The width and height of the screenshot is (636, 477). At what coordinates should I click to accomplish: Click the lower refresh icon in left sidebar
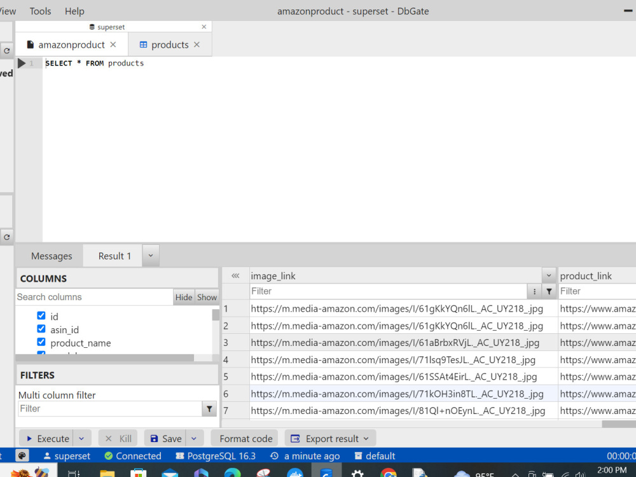tap(7, 237)
